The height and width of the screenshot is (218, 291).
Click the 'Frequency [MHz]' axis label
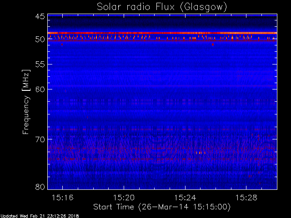(x=26, y=102)
